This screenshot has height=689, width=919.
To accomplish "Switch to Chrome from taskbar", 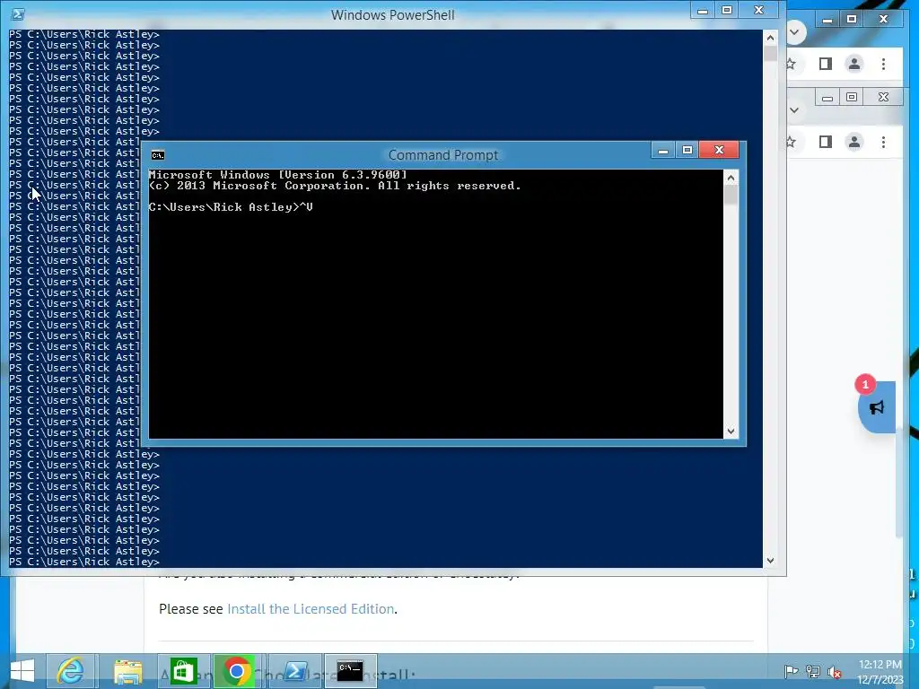I will click(x=237, y=671).
